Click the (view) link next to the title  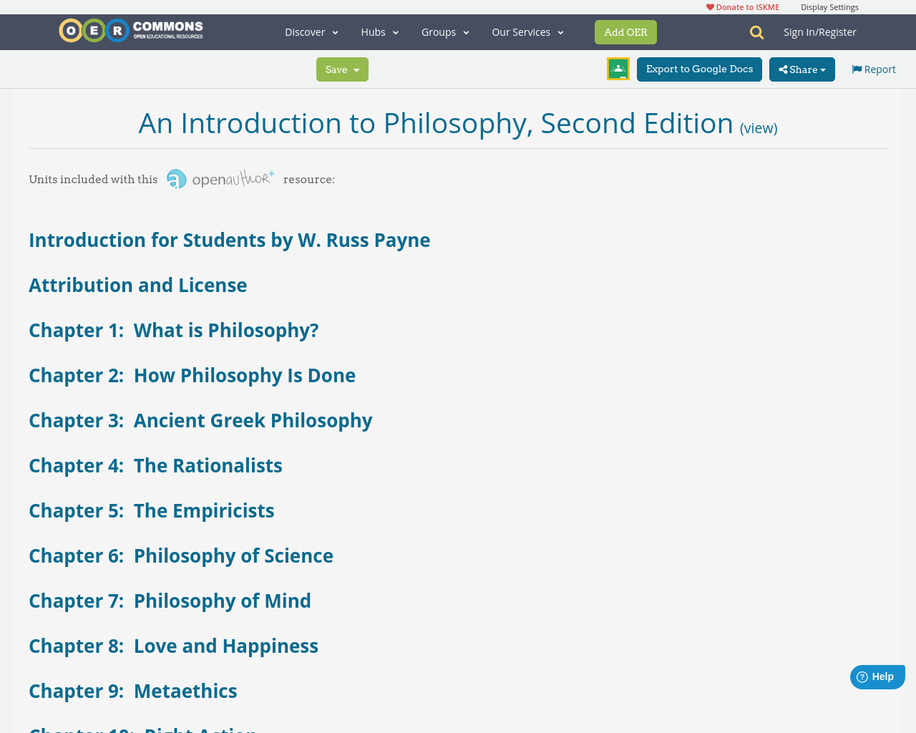pyautogui.click(x=759, y=126)
